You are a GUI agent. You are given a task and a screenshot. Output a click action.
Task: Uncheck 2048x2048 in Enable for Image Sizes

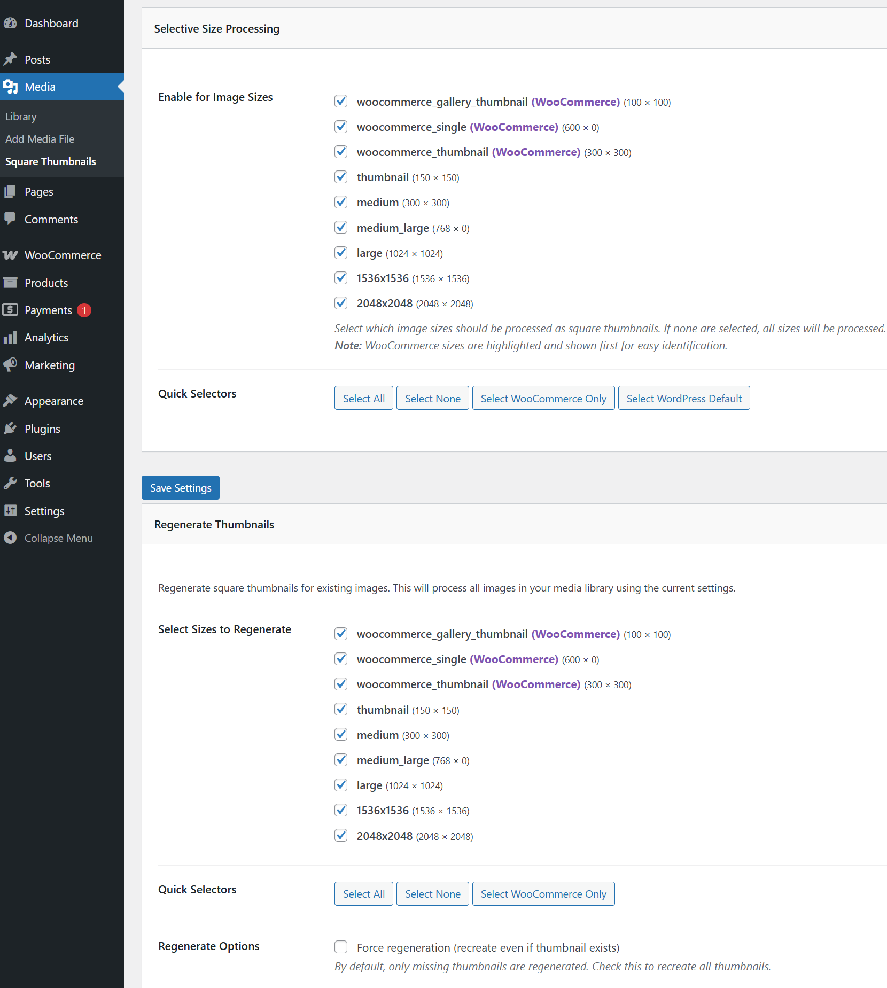(341, 303)
